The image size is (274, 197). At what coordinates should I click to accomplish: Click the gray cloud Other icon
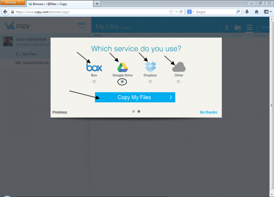pos(179,67)
